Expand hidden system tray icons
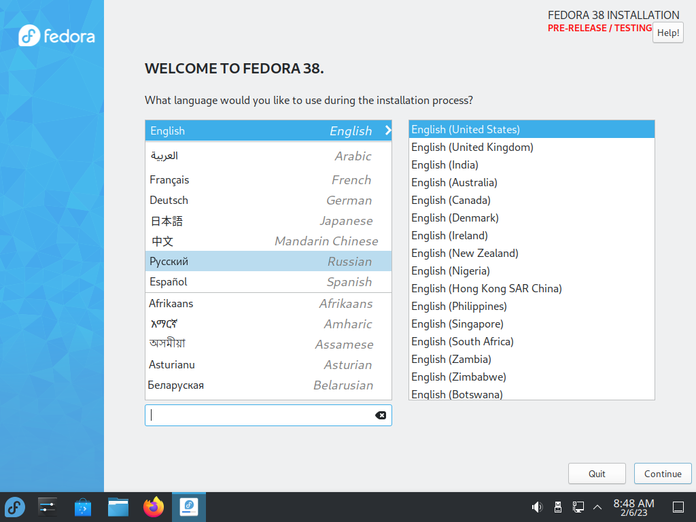Screen dimensions: 696x522 597,507
